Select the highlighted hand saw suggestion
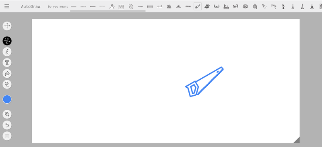 pyautogui.click(x=198, y=6)
